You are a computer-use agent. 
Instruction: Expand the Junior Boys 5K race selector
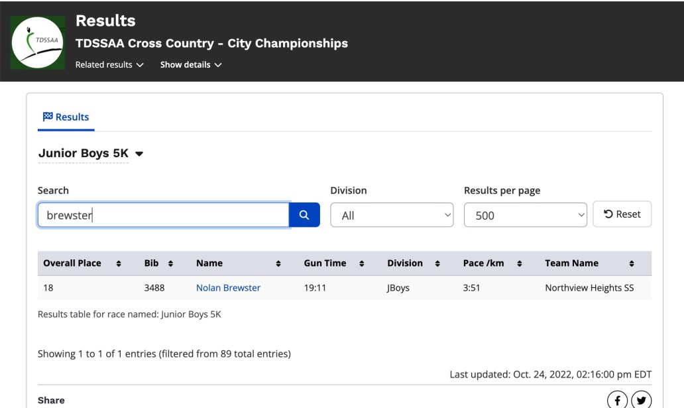pyautogui.click(x=91, y=153)
